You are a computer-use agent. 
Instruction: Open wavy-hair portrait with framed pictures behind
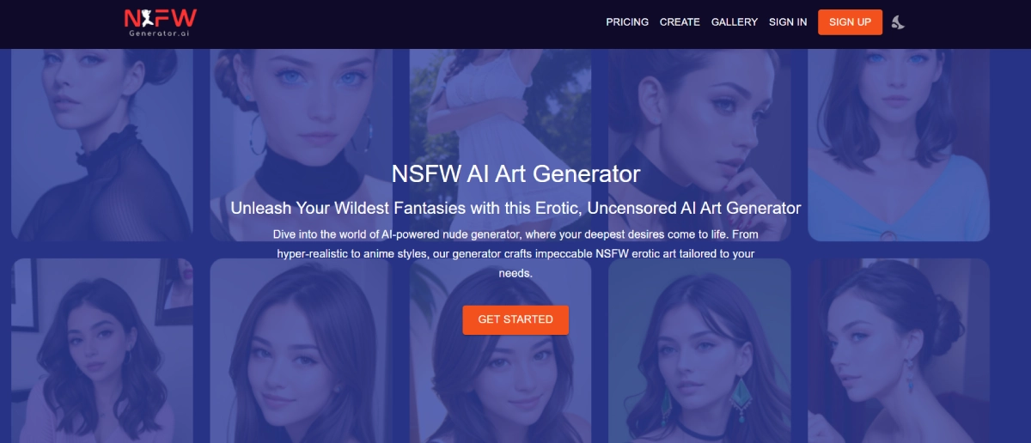pos(102,350)
